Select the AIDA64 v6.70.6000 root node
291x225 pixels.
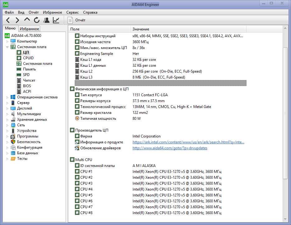(23, 35)
